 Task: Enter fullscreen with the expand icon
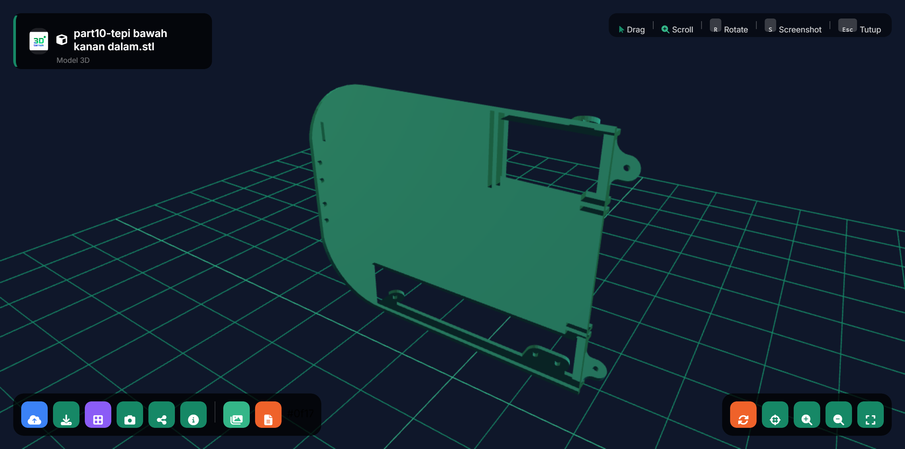point(870,414)
